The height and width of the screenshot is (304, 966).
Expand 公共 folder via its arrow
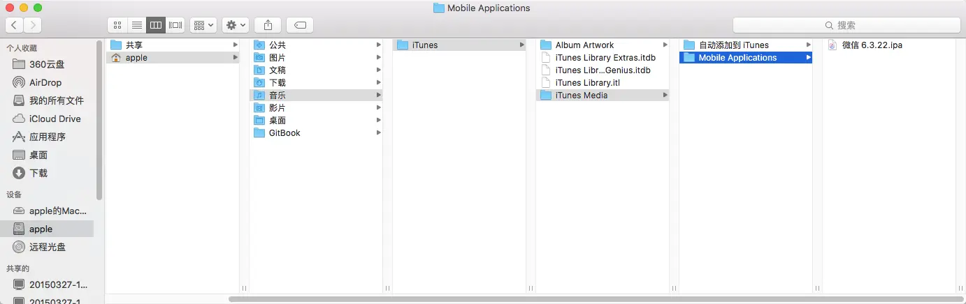point(379,45)
